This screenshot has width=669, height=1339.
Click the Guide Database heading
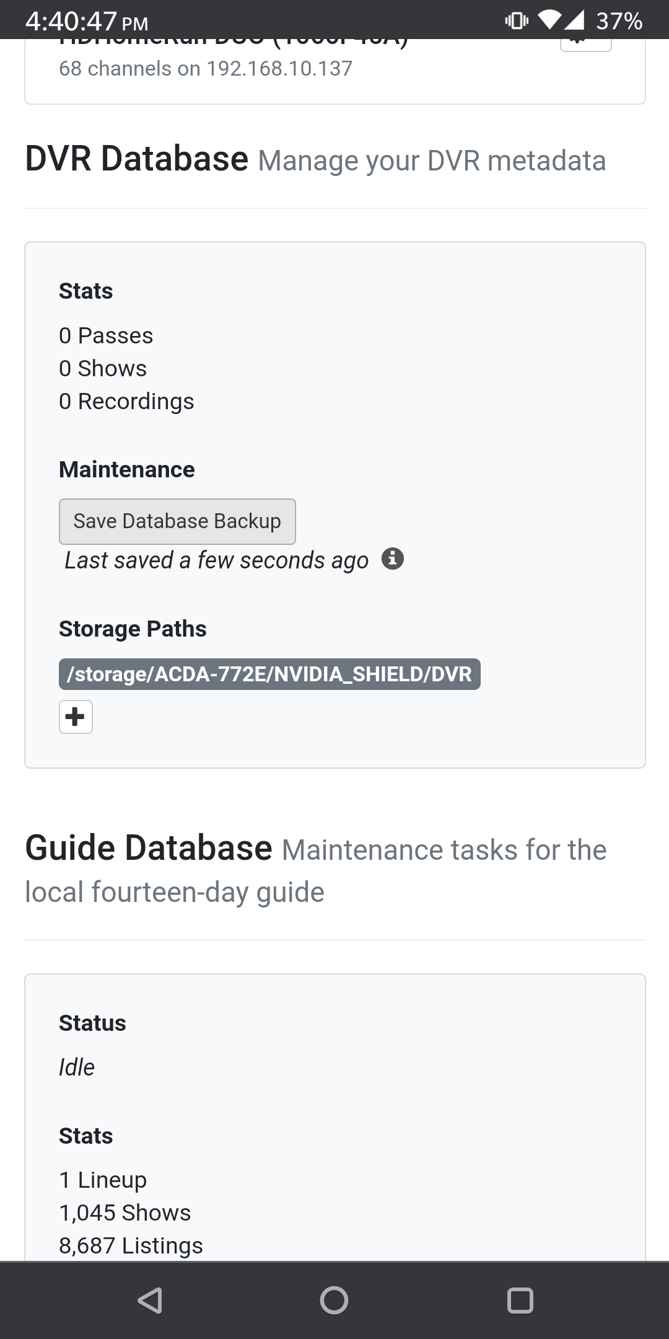[x=149, y=847]
